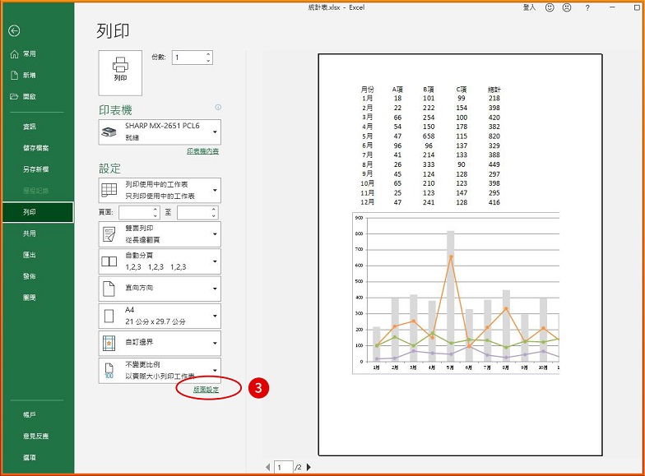Increase copies with the up stepper arrow
Screen dimensions: 645x476
point(209,54)
